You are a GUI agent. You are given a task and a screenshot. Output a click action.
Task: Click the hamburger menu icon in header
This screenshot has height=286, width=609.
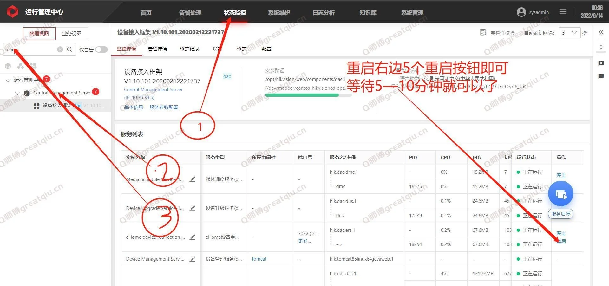point(563,12)
